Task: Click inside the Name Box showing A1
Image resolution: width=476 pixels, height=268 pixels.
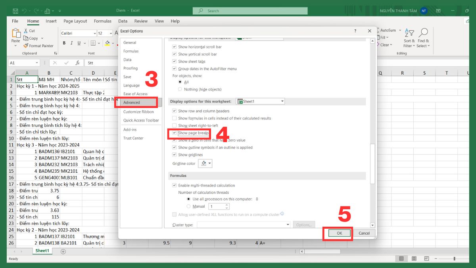Action: point(23,63)
